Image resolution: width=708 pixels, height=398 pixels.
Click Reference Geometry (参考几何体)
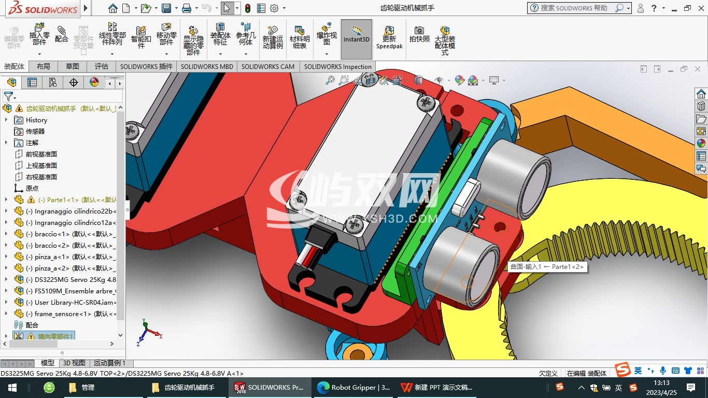pyautogui.click(x=246, y=35)
